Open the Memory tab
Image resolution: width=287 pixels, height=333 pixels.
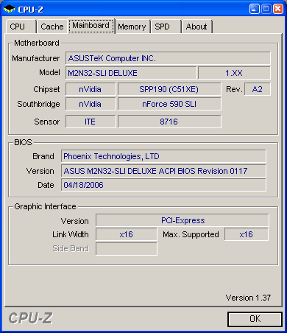[132, 27]
